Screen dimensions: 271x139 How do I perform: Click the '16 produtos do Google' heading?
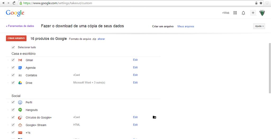pyautogui.click(x=49, y=39)
